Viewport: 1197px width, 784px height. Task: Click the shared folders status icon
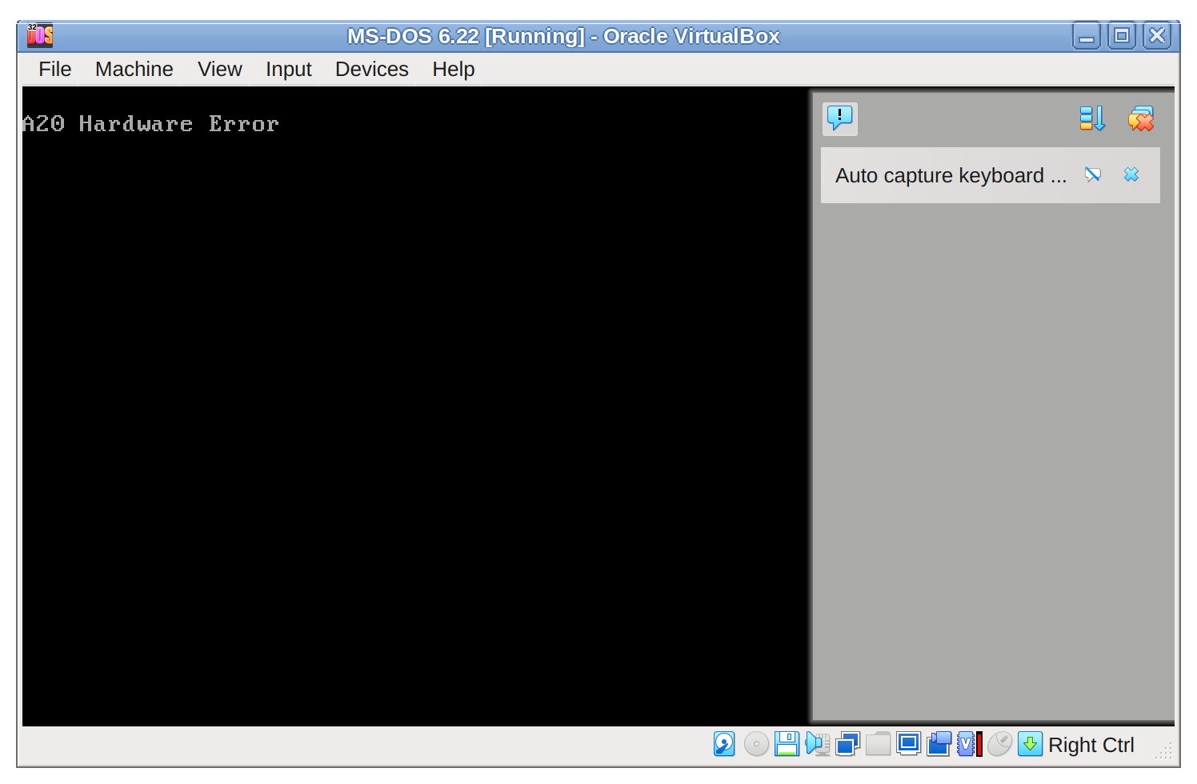coord(878,744)
